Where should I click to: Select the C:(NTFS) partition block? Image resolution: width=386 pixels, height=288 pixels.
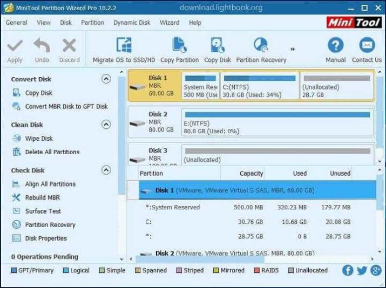[x=260, y=86]
